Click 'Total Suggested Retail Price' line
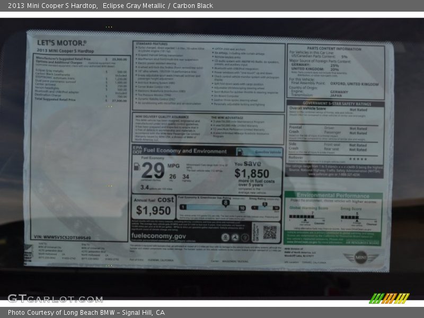424x318 pixels. (x=81, y=100)
